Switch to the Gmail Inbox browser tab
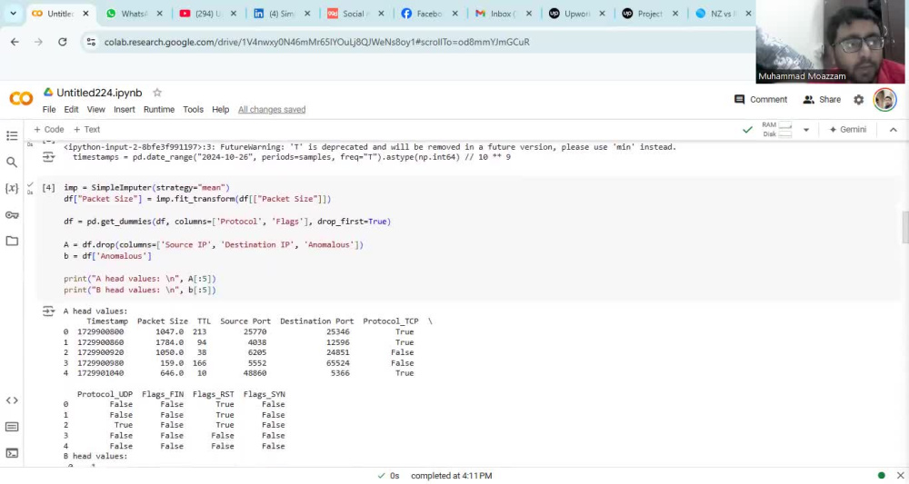909x484 pixels. tap(495, 14)
